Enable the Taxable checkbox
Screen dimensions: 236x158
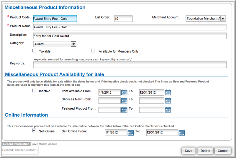click(34, 51)
